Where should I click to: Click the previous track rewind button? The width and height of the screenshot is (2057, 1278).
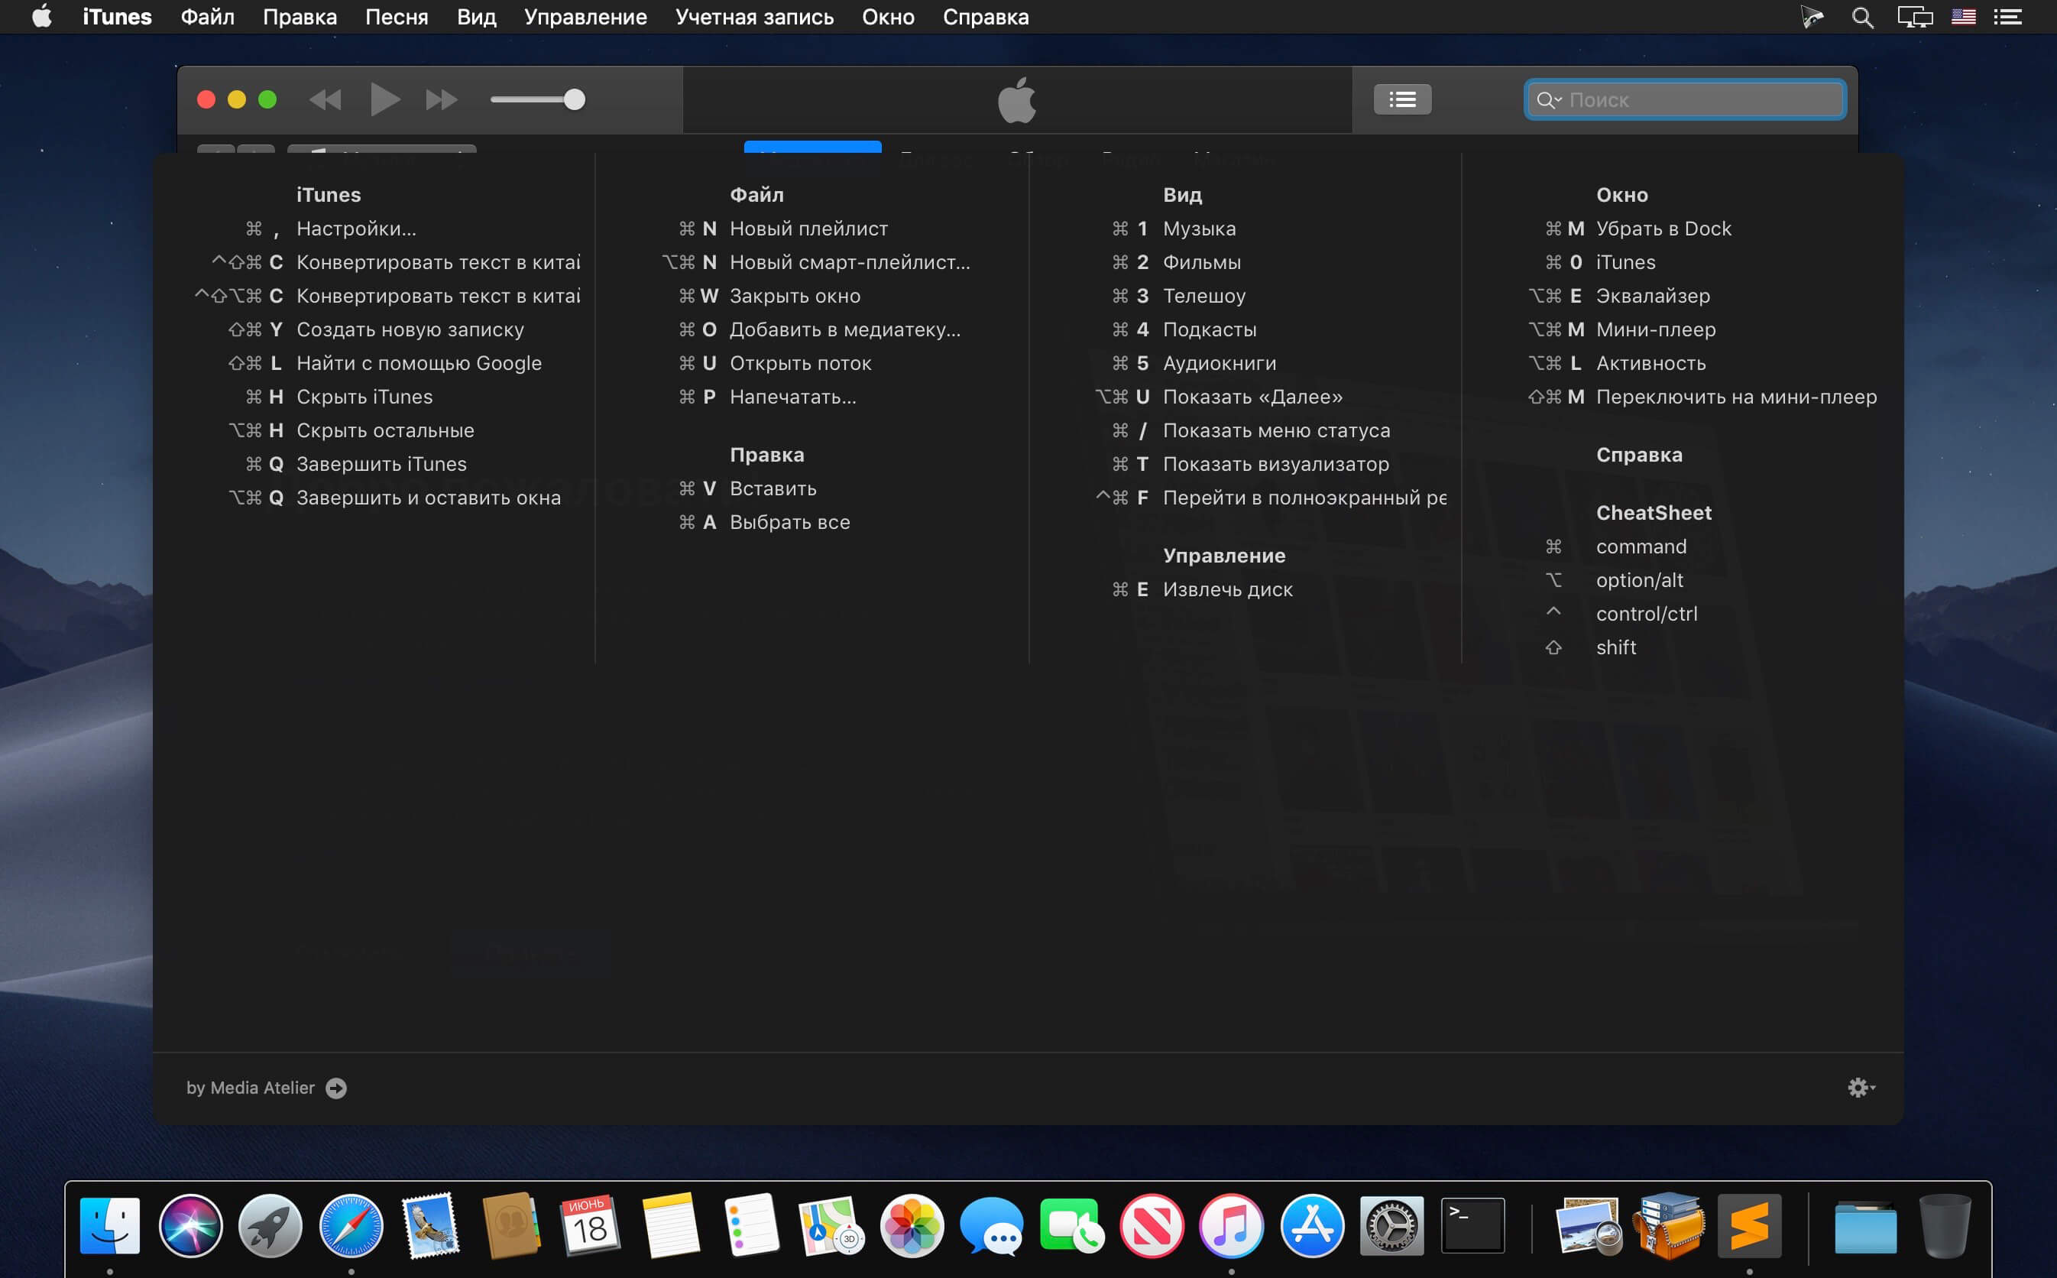pos(326,99)
